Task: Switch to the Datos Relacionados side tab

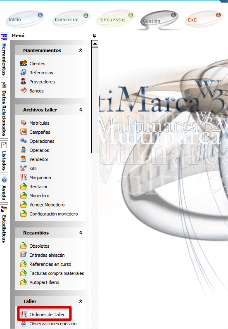Action: coord(4,109)
